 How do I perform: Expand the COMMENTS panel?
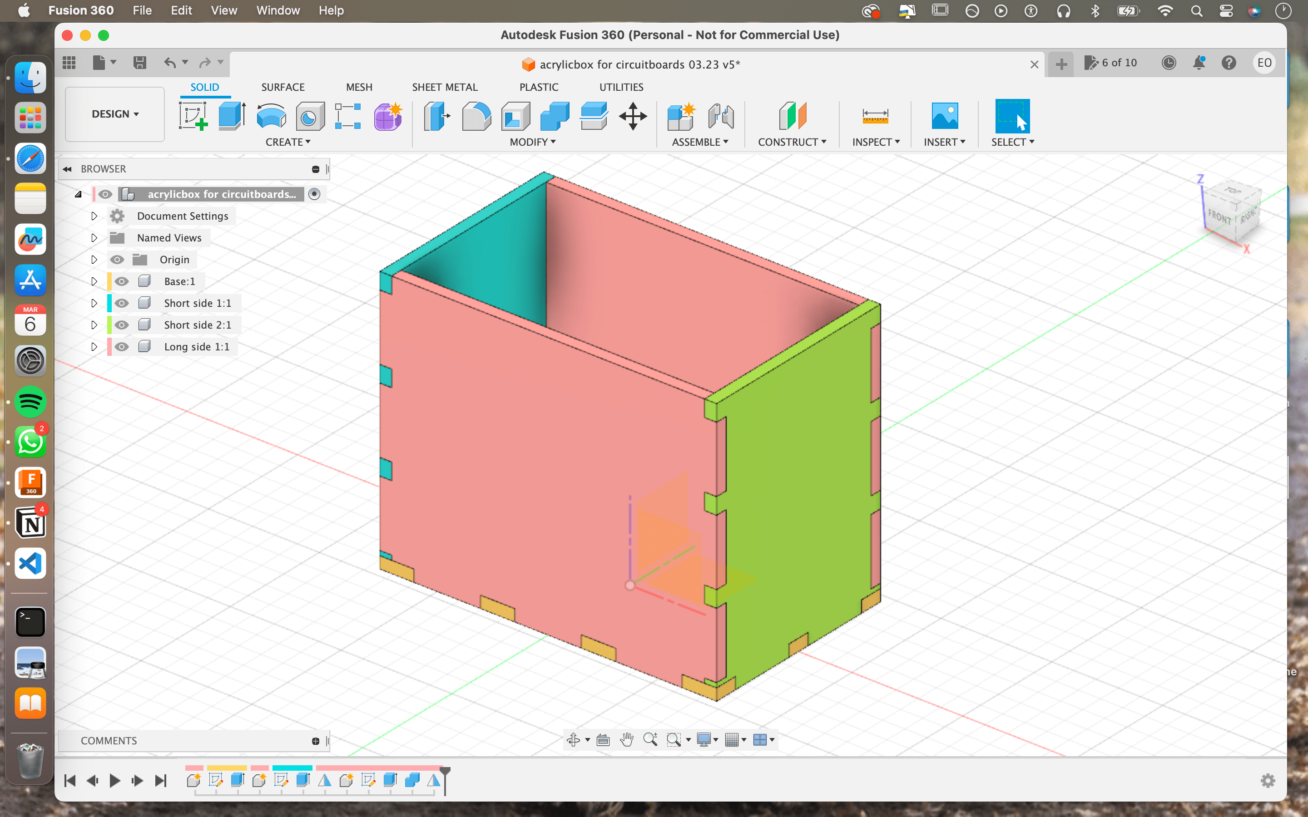pos(316,741)
